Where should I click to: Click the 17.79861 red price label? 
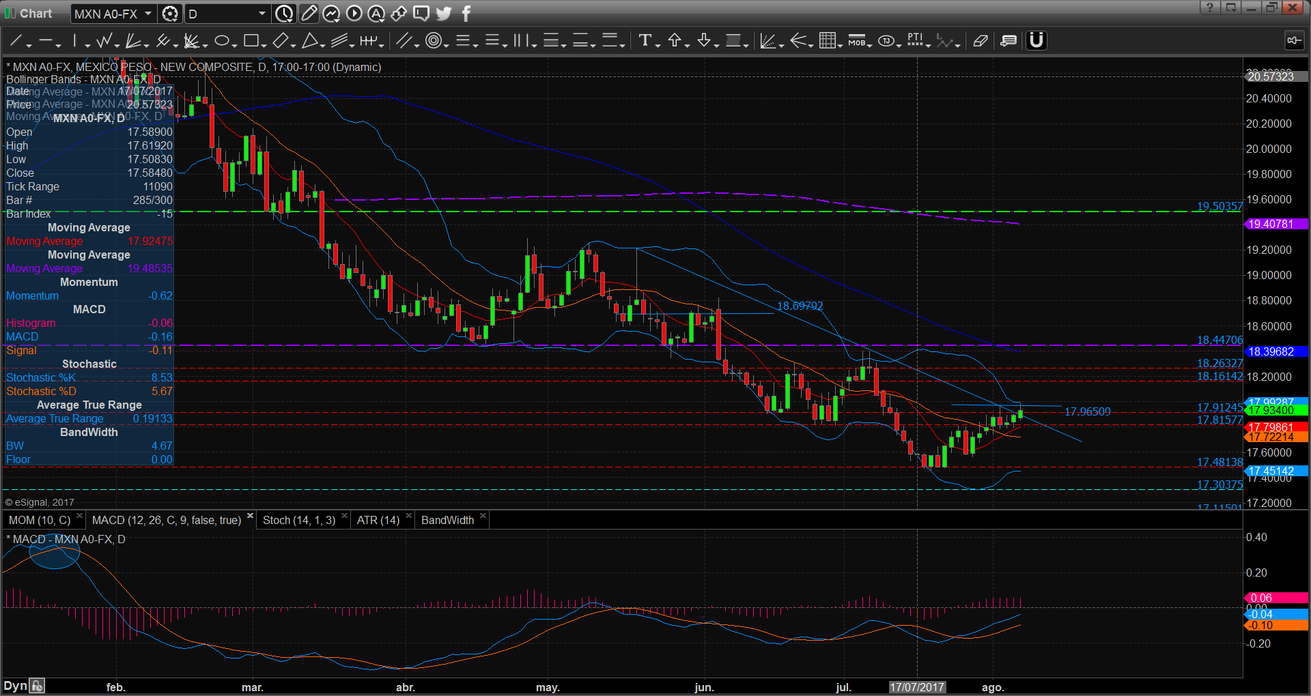click(x=1276, y=427)
